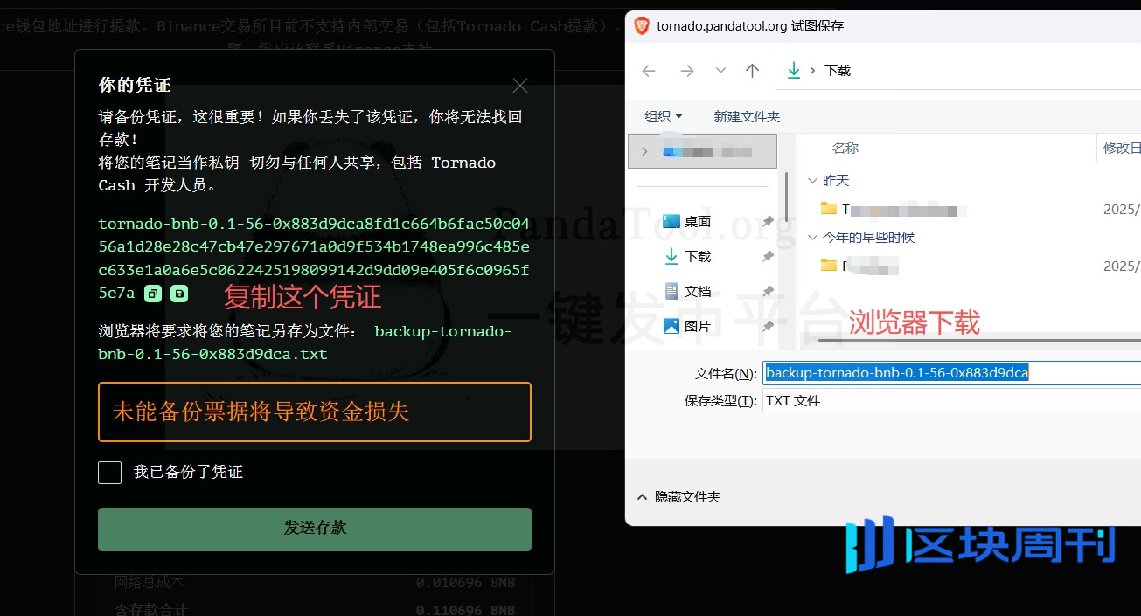Screen dimensions: 1141x616
Task: Open 图片 folder in sidebar
Action: pyautogui.click(x=697, y=327)
